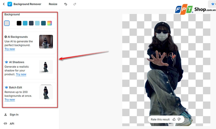Screen dimensions: 216x129
Task: Click the Batch Edit heading text
Action: [16, 87]
